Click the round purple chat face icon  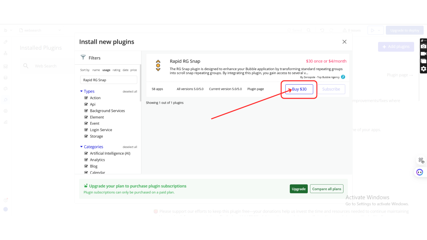pos(419,172)
